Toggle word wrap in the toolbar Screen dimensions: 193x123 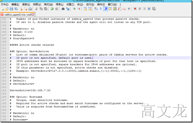coord(96,9)
